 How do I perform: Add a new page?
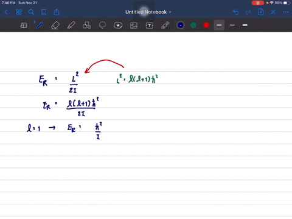[261, 12]
